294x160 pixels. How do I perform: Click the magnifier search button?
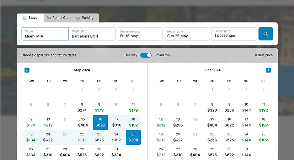pyautogui.click(x=265, y=34)
